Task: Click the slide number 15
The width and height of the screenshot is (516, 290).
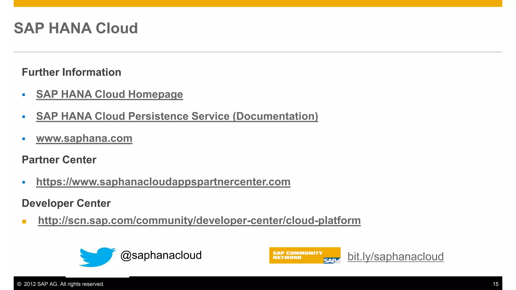Action: click(496, 284)
